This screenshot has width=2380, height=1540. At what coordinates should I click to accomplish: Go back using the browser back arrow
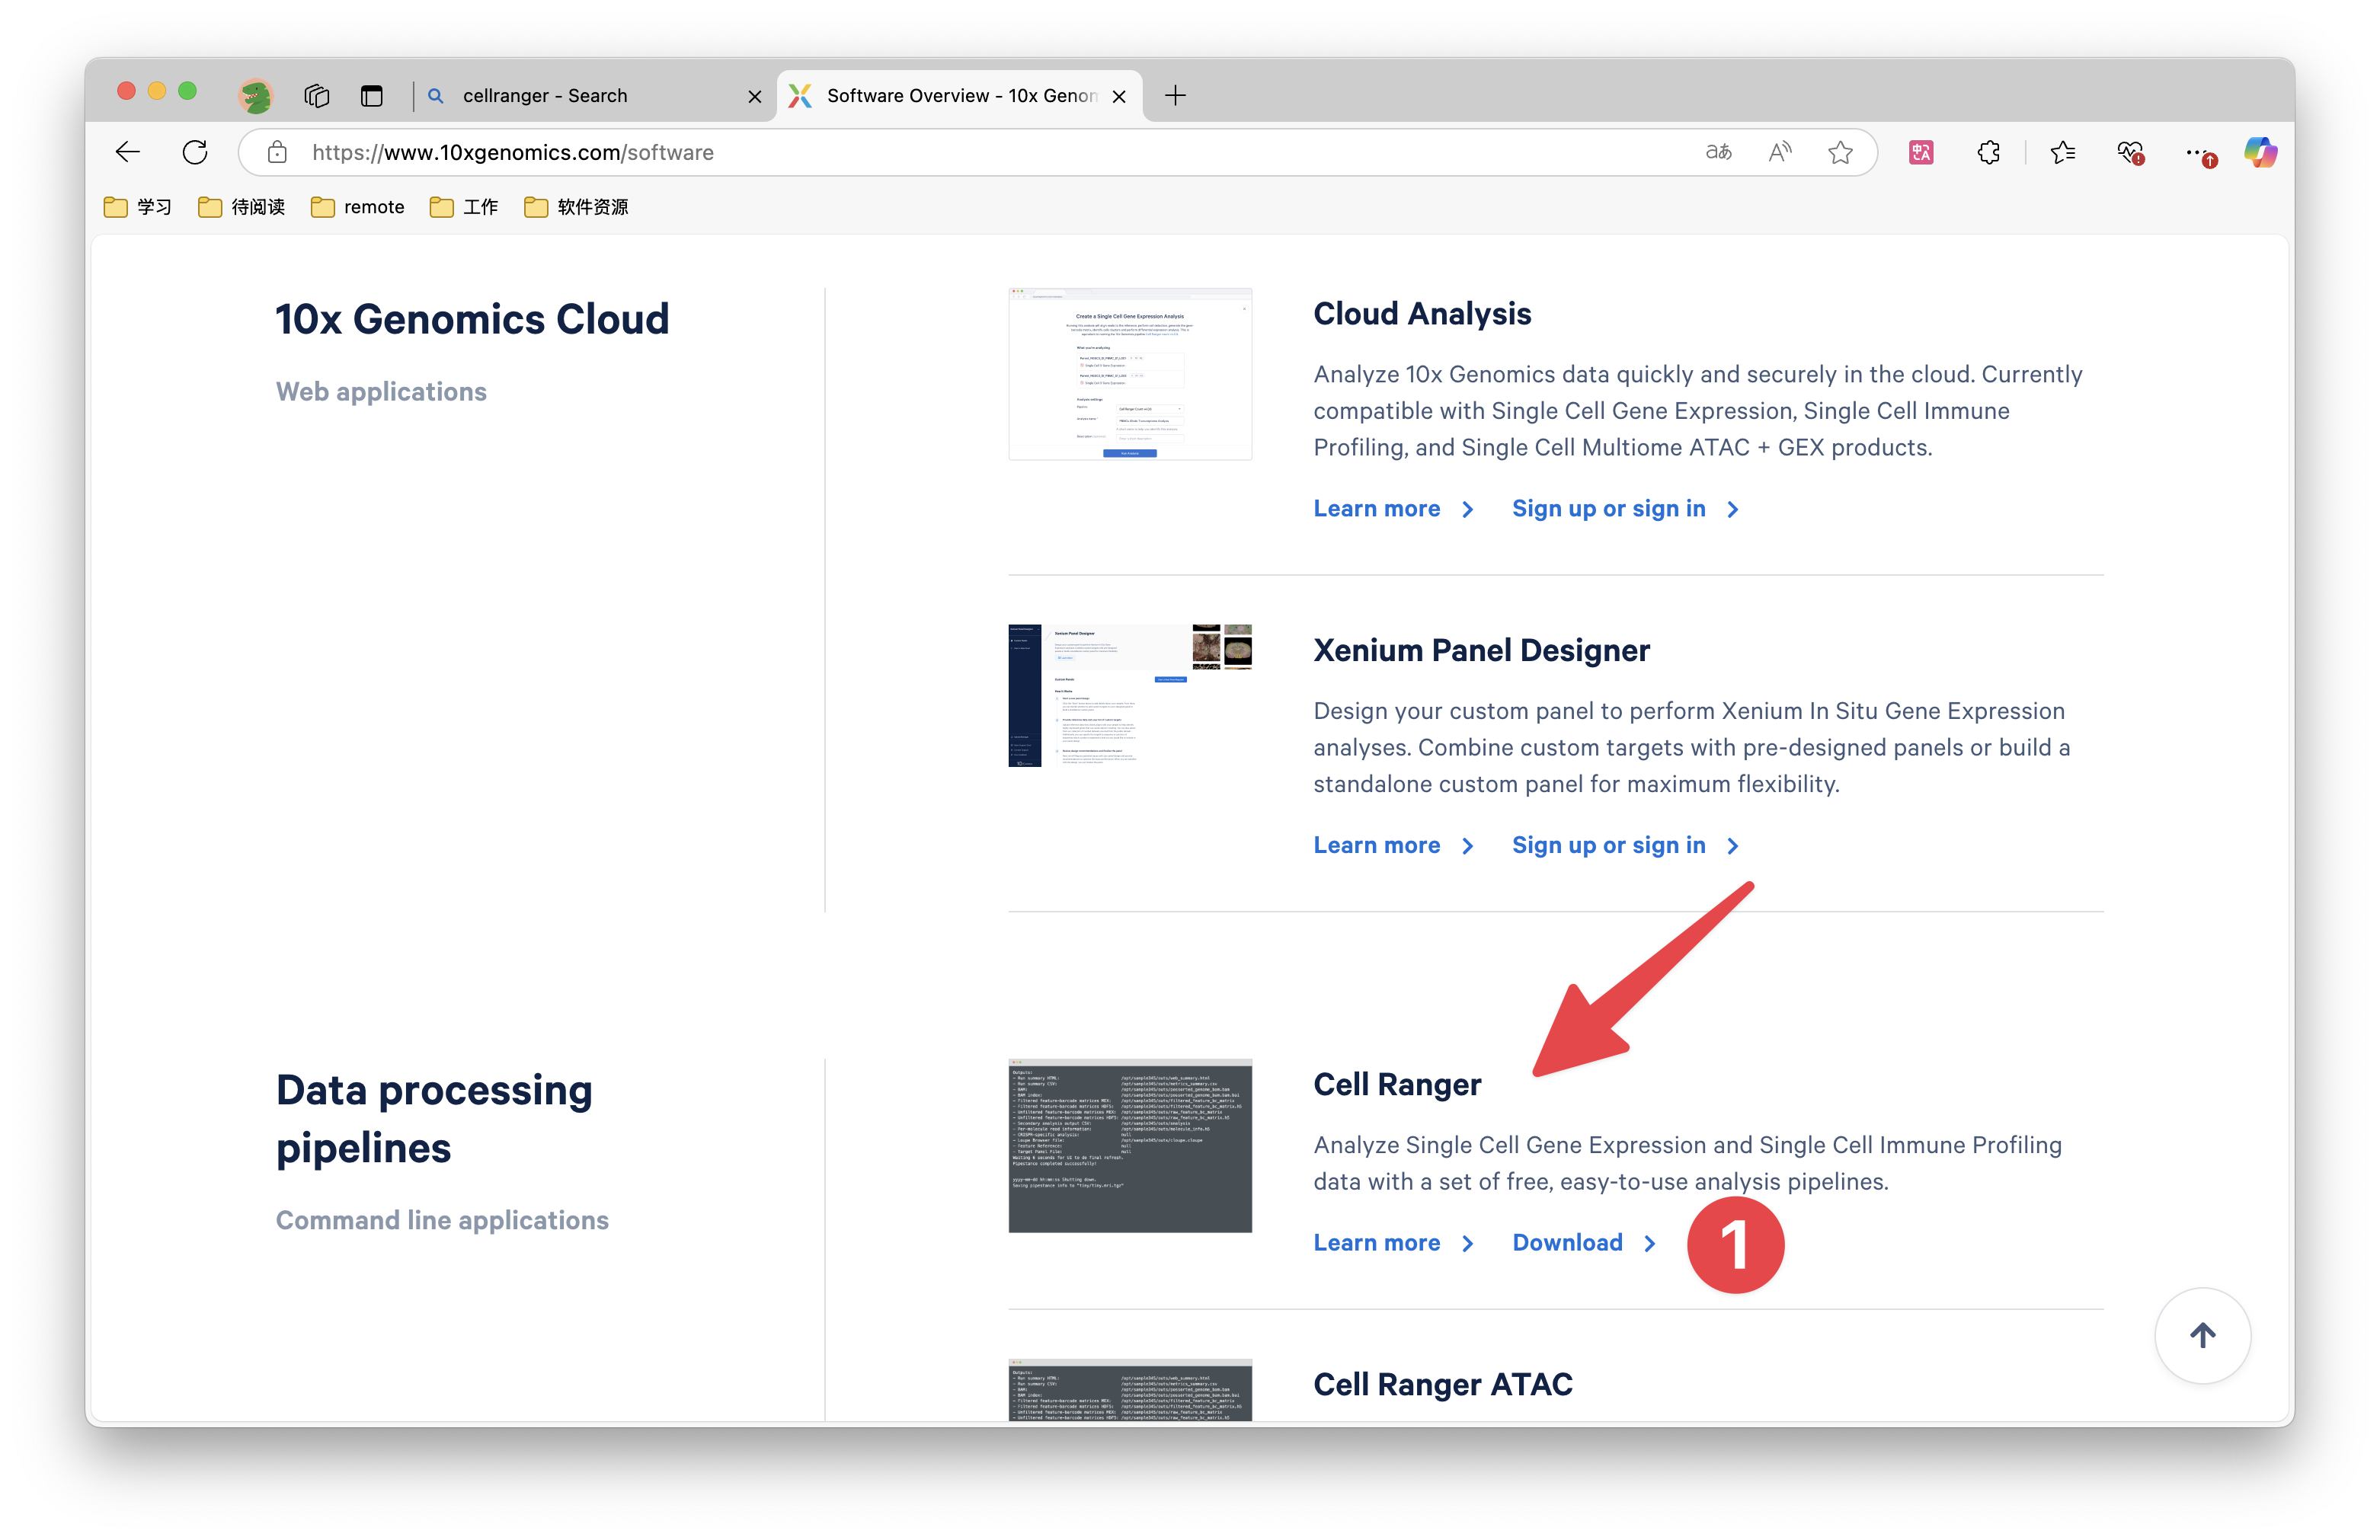coord(128,152)
